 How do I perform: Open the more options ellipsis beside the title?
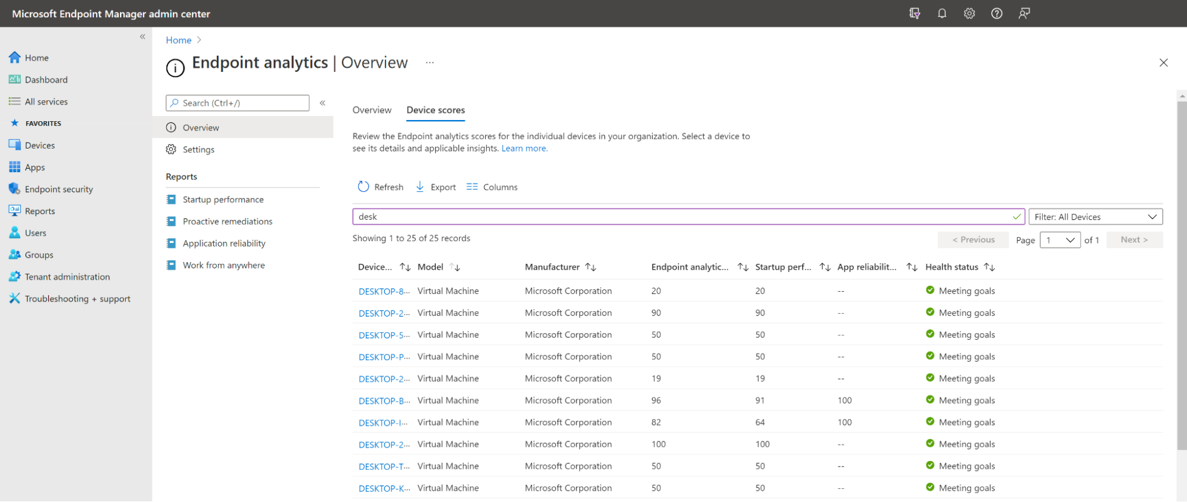(x=430, y=62)
